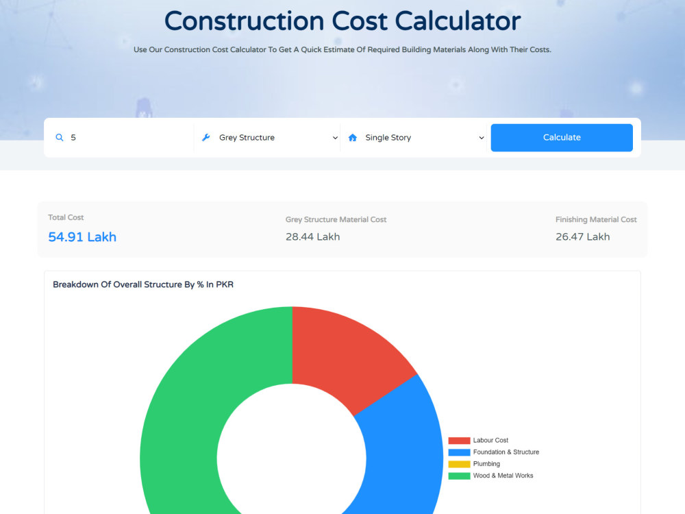Image resolution: width=685 pixels, height=514 pixels.
Task: Toggle Plumbing yellow legend swatch
Action: click(x=459, y=464)
